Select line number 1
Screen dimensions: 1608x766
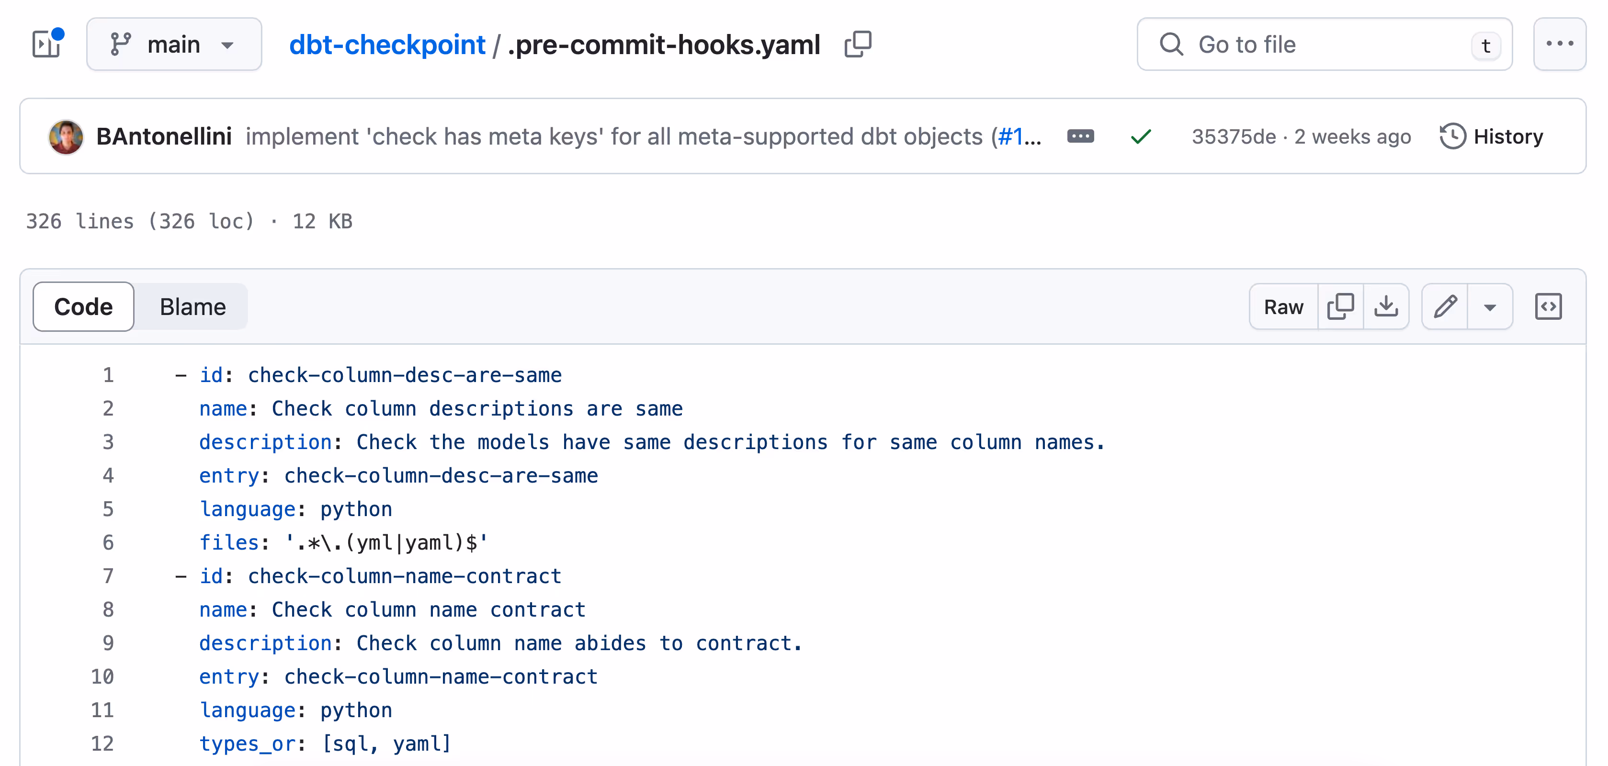pyautogui.click(x=108, y=374)
